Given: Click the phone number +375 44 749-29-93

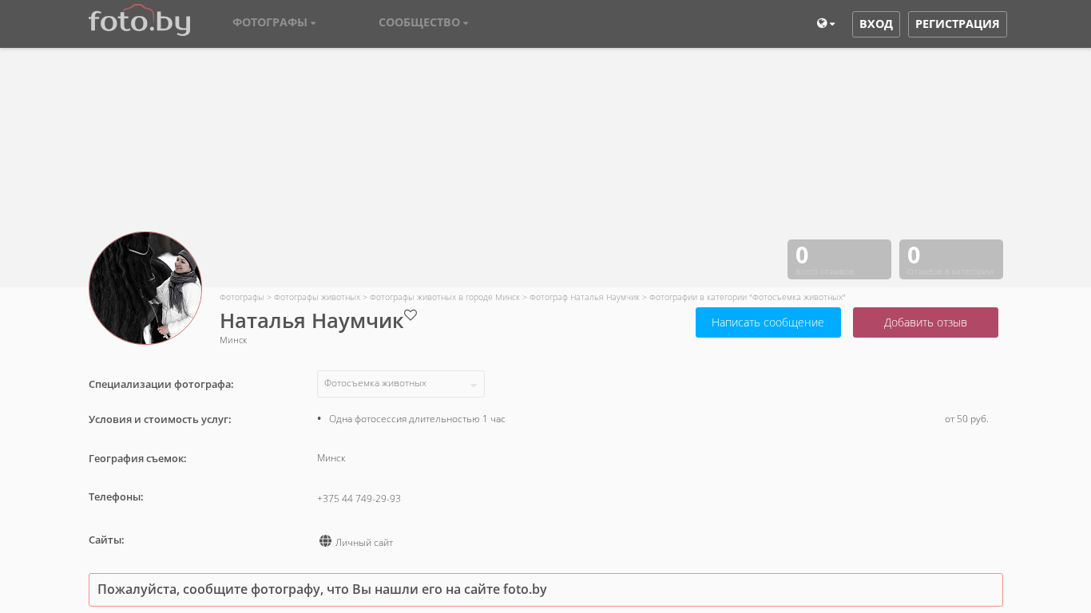Looking at the screenshot, I should (359, 499).
